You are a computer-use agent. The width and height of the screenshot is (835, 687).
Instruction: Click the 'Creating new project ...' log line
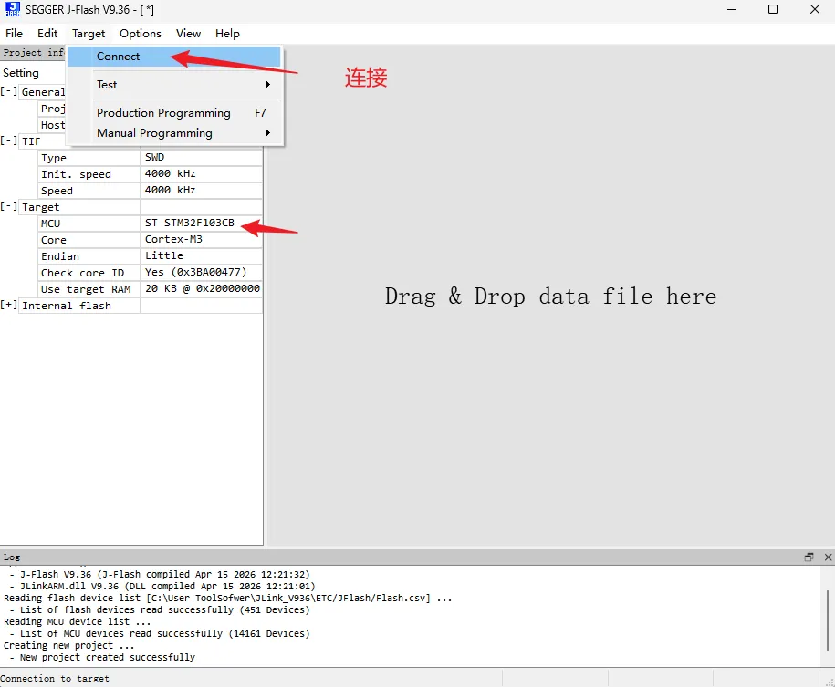(68, 645)
